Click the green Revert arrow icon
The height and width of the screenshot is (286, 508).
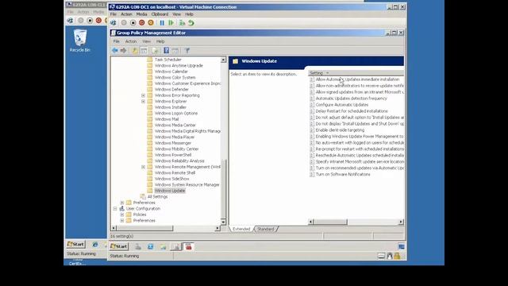[x=191, y=23]
